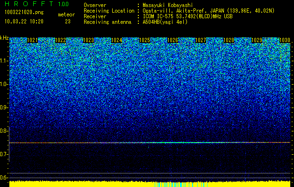Screen dimensions: 294x187
Task: Click the 0.6 frequency axis label
Action: [x=3, y=178]
